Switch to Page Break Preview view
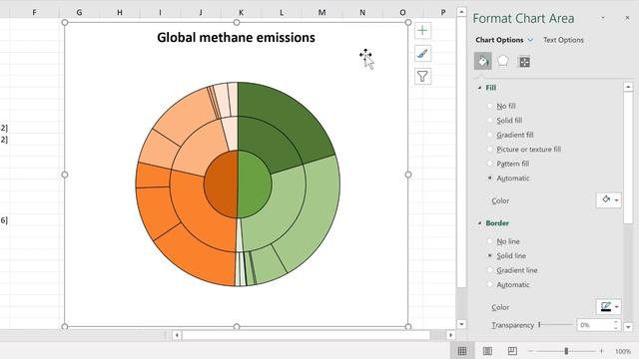The image size is (639, 359). (512, 351)
